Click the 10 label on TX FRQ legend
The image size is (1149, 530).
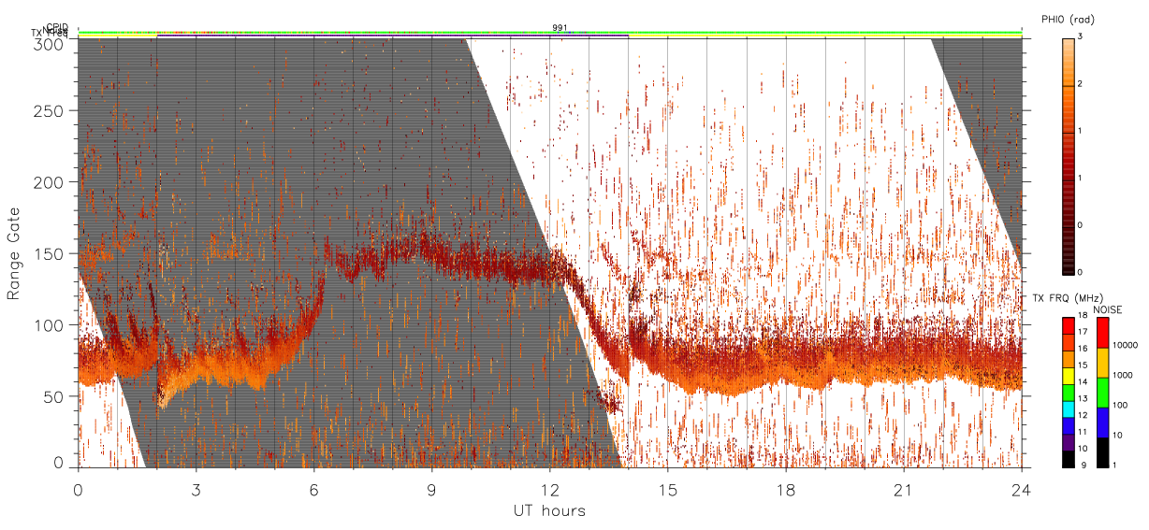point(1083,449)
